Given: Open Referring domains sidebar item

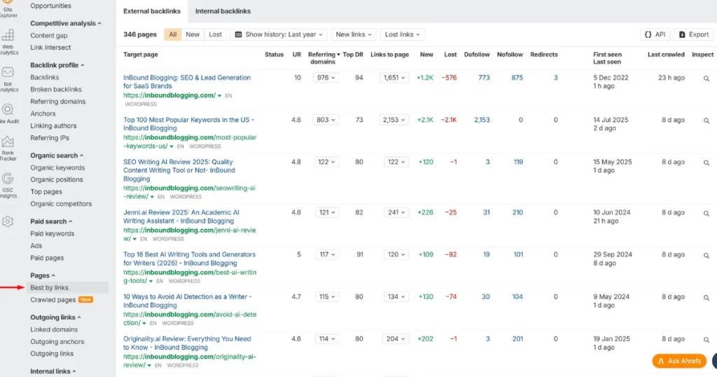Looking at the screenshot, I should tap(57, 102).
